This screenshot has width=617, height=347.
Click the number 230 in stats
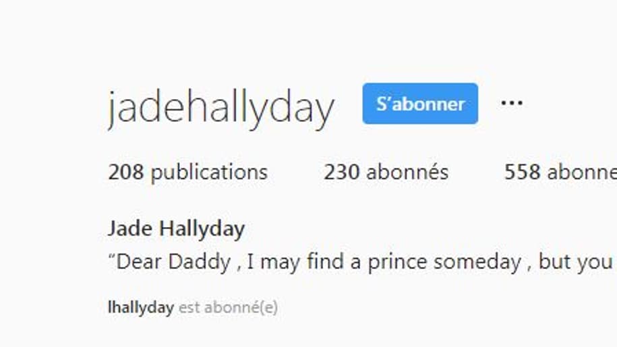click(342, 172)
